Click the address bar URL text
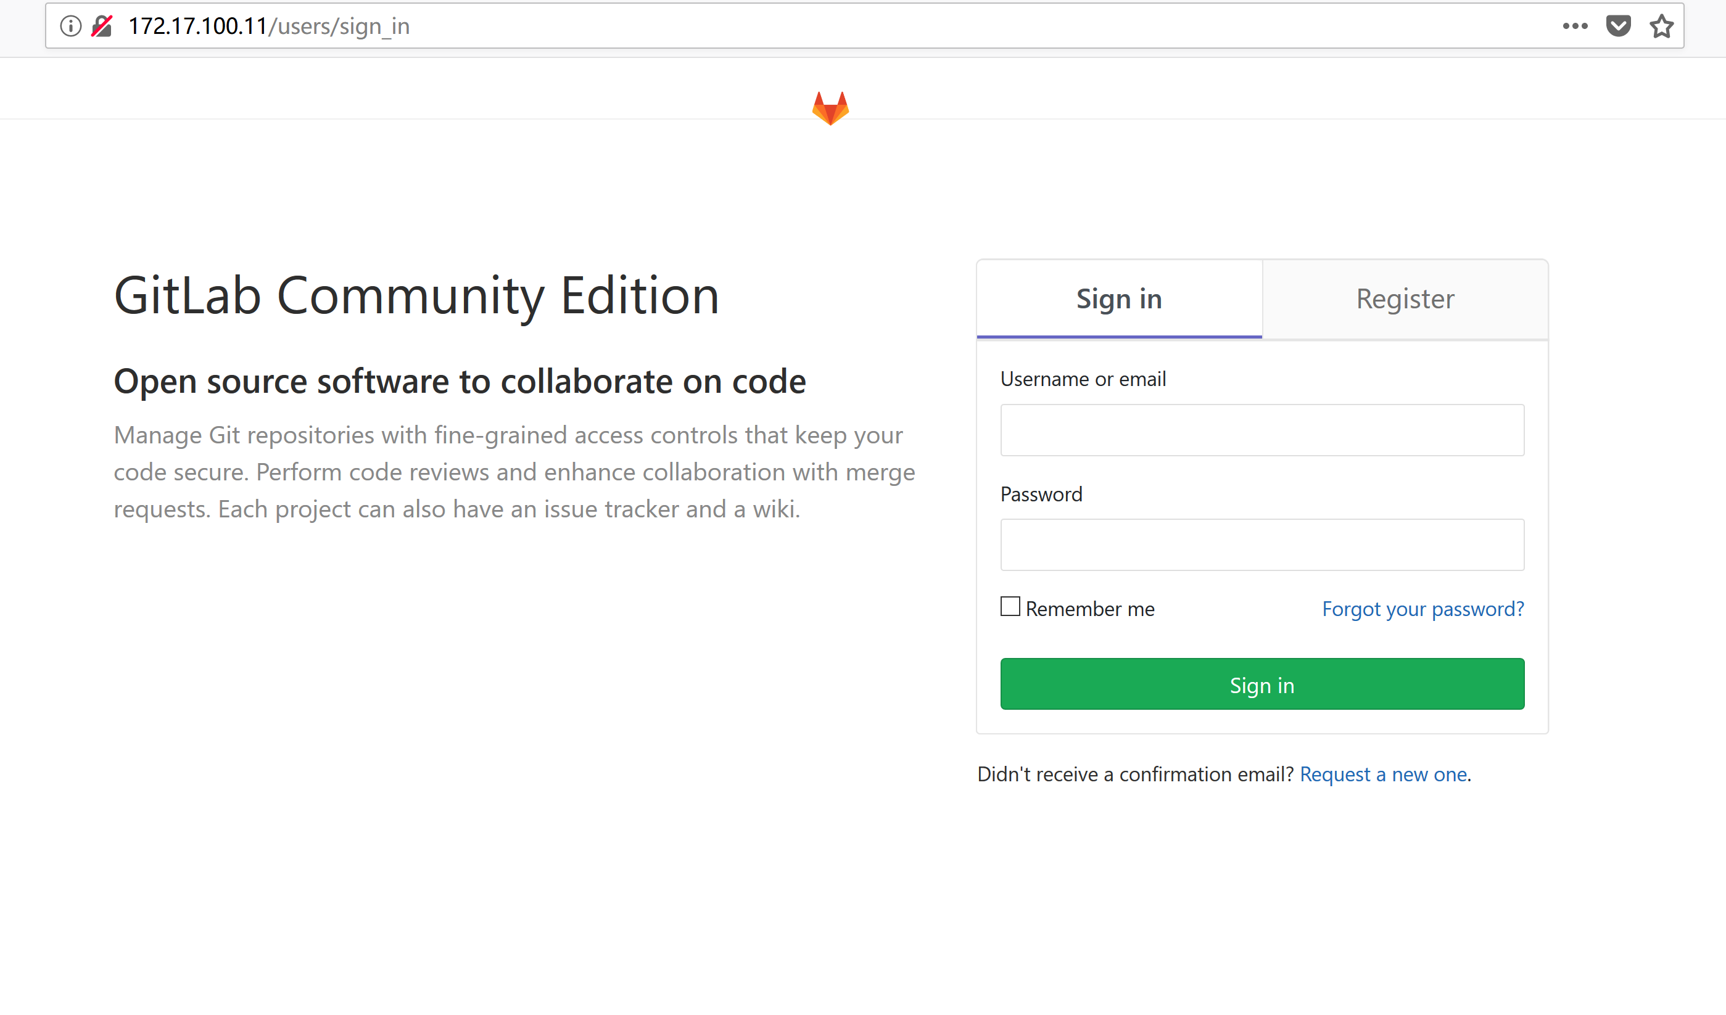1726x1015 pixels. [269, 26]
